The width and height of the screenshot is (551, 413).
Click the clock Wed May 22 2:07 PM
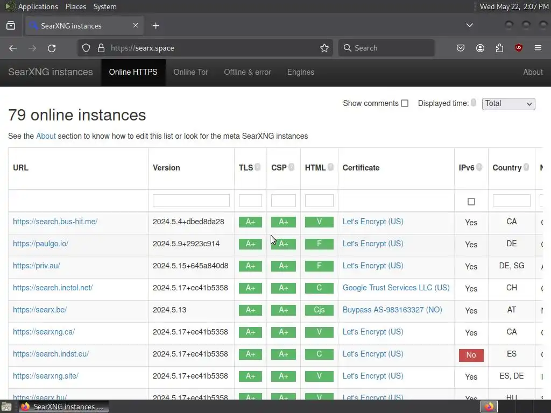click(x=514, y=6)
